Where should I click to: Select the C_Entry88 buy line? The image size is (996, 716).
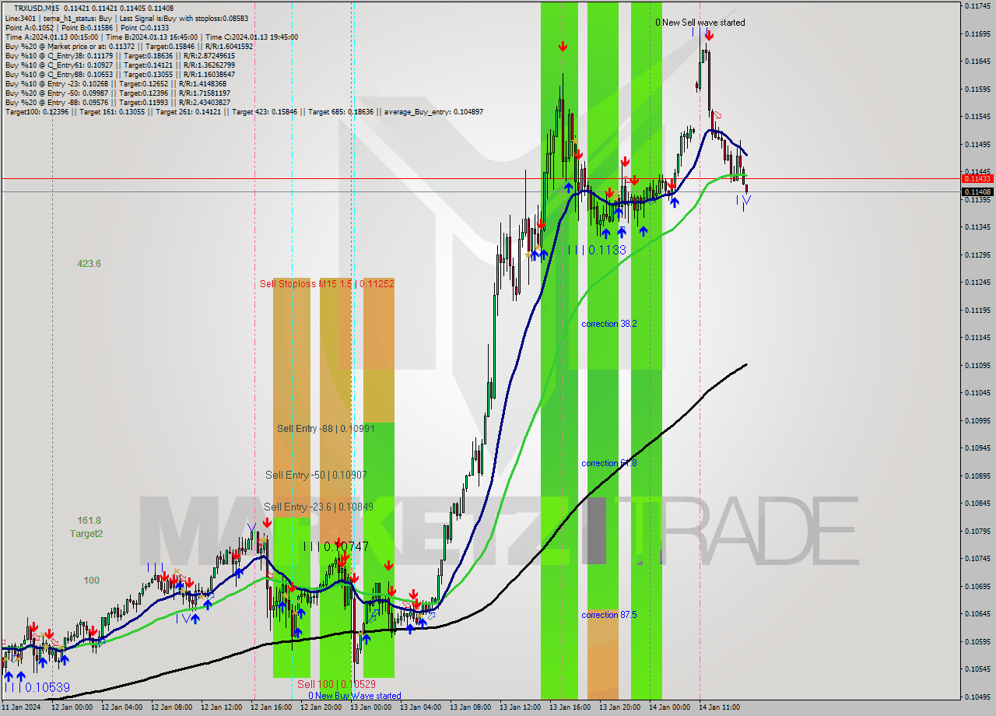tap(120, 74)
